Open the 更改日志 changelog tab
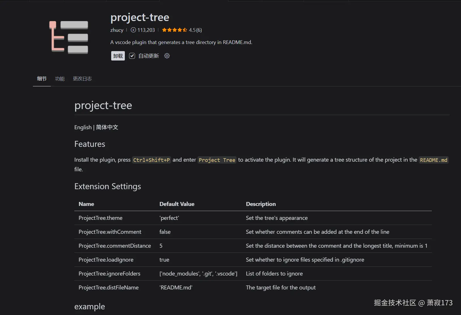This screenshot has height=315, width=461. tap(82, 79)
